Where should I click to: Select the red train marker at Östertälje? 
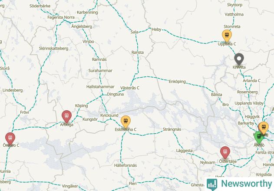(225, 152)
